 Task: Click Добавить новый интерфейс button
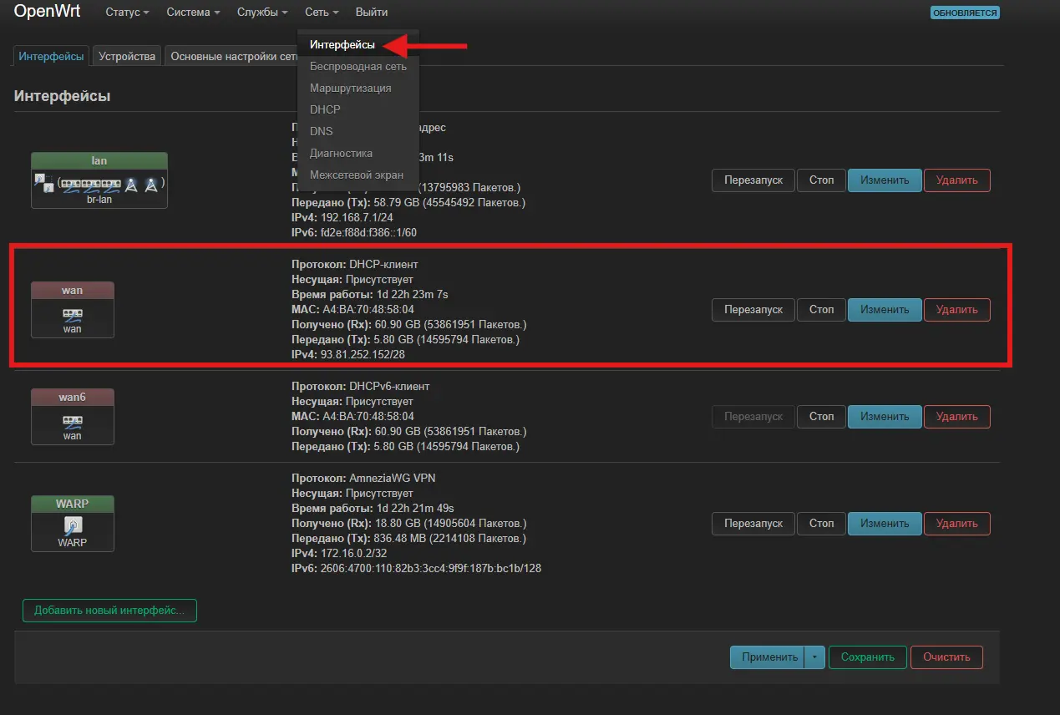click(x=109, y=611)
